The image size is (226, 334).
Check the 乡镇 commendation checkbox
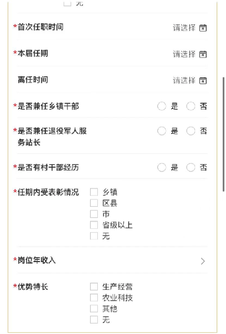(94, 192)
